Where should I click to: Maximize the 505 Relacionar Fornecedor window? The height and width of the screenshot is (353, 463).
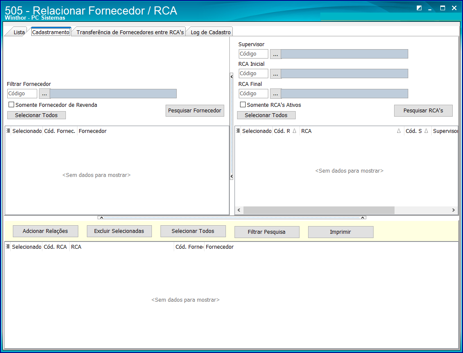tap(442, 8)
